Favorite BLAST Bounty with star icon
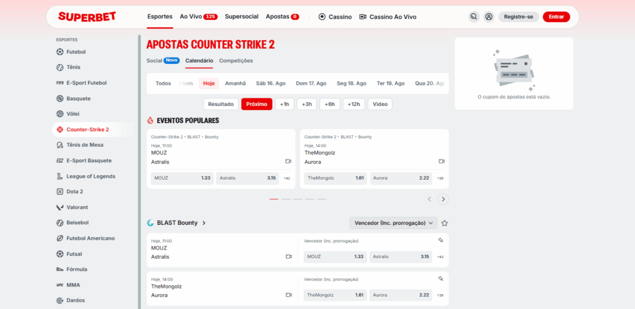The width and height of the screenshot is (635, 309). [x=444, y=223]
